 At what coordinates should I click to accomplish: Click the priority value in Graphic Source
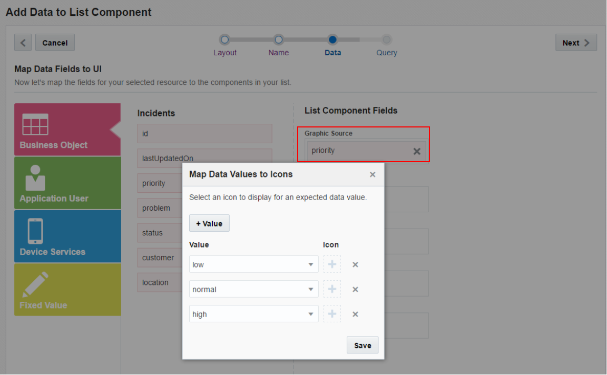point(323,151)
